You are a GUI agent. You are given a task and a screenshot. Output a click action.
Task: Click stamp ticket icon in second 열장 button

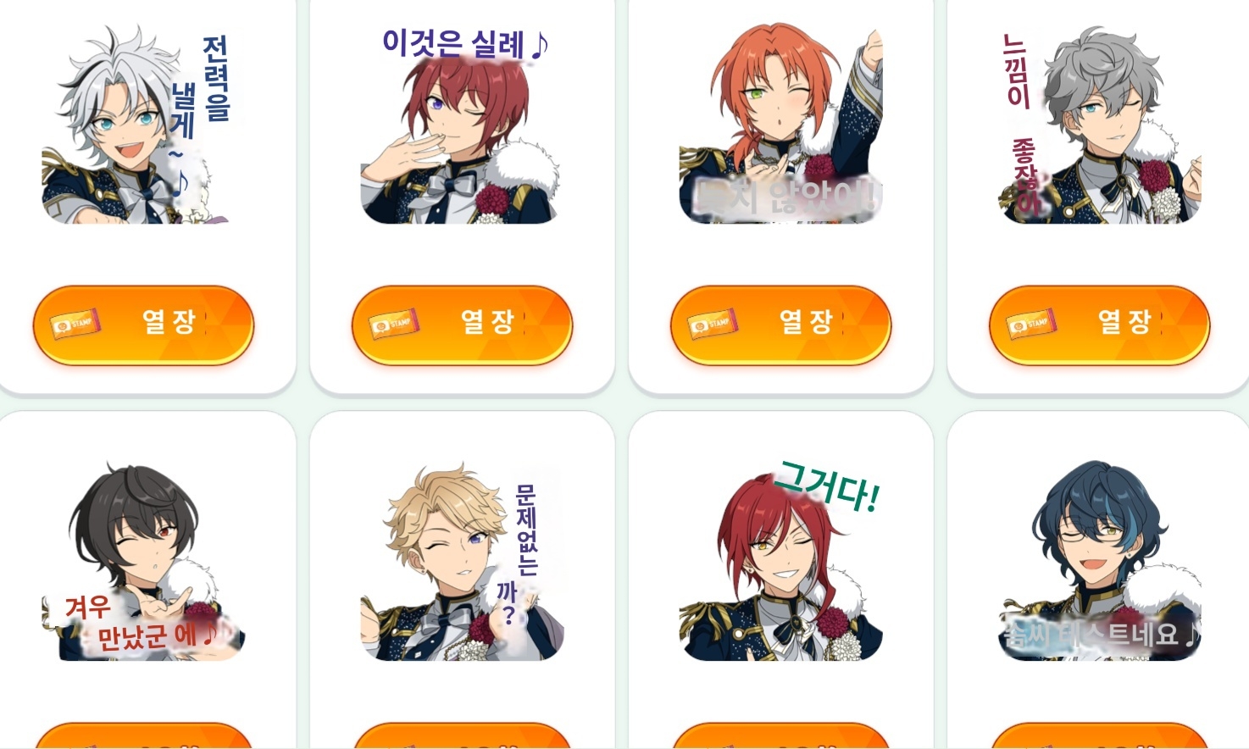click(394, 324)
